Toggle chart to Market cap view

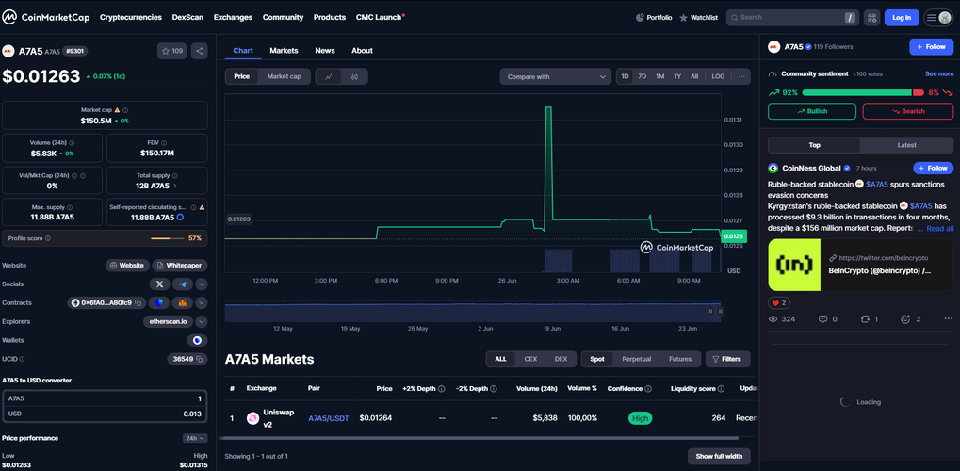(284, 76)
